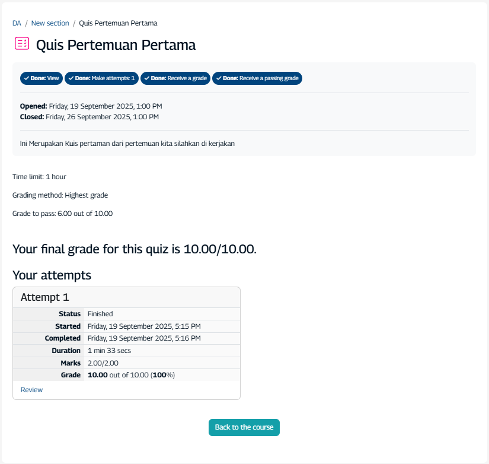The width and height of the screenshot is (489, 464).
Task: Click the checkmark in the passing grade badge
Action: click(x=218, y=78)
